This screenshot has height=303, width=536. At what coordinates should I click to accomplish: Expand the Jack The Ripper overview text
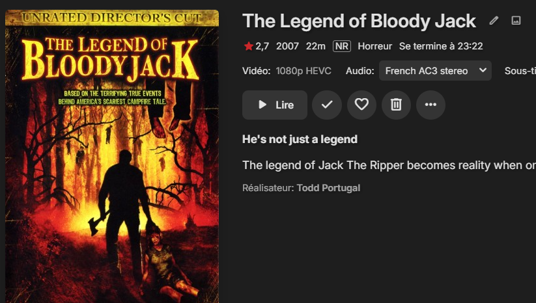coord(389,165)
